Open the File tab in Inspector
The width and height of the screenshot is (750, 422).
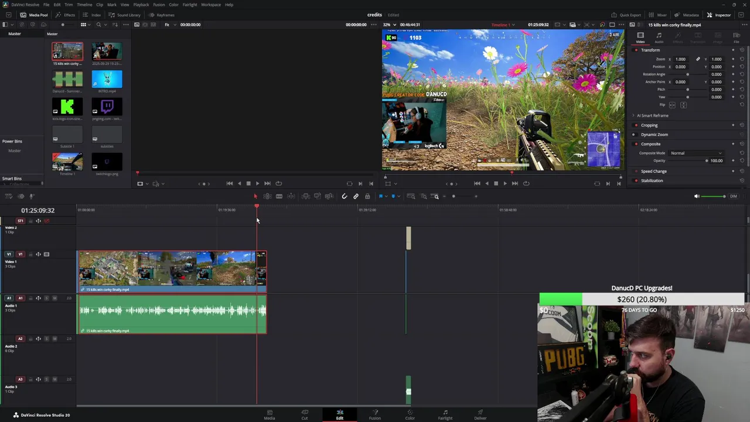pos(737,38)
